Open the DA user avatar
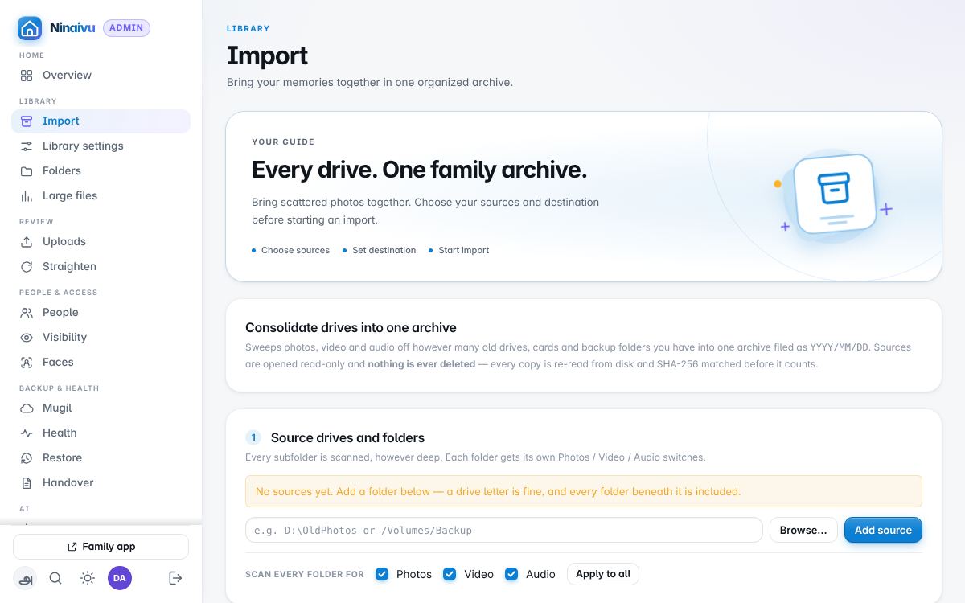Image resolution: width=965 pixels, height=603 pixels. click(120, 578)
